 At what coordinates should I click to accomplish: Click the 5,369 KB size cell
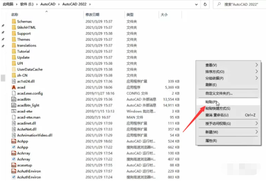point(172,87)
